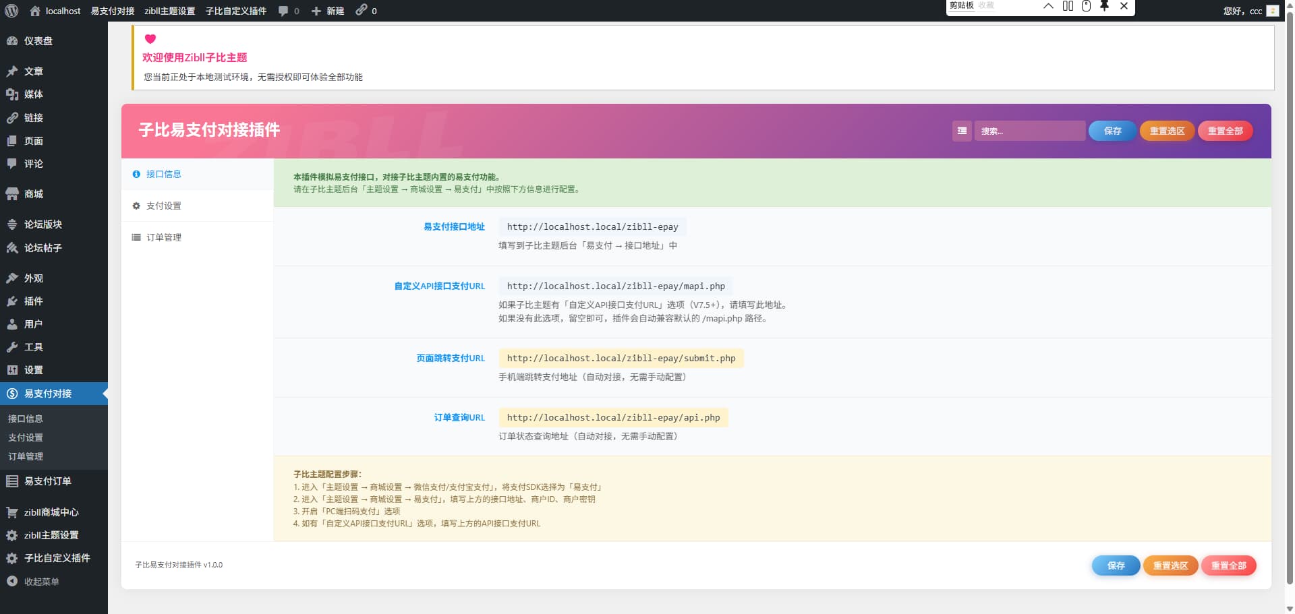Click the pink heart icon in notice
The height and width of the screenshot is (614, 1295).
point(150,39)
